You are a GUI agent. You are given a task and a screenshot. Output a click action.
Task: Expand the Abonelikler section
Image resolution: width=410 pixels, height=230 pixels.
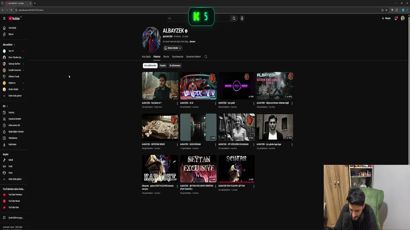9,45
